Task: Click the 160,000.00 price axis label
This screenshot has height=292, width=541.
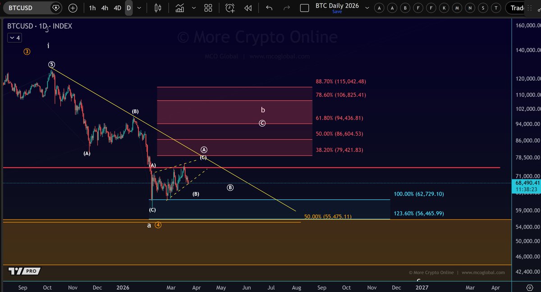Action: coord(527,26)
